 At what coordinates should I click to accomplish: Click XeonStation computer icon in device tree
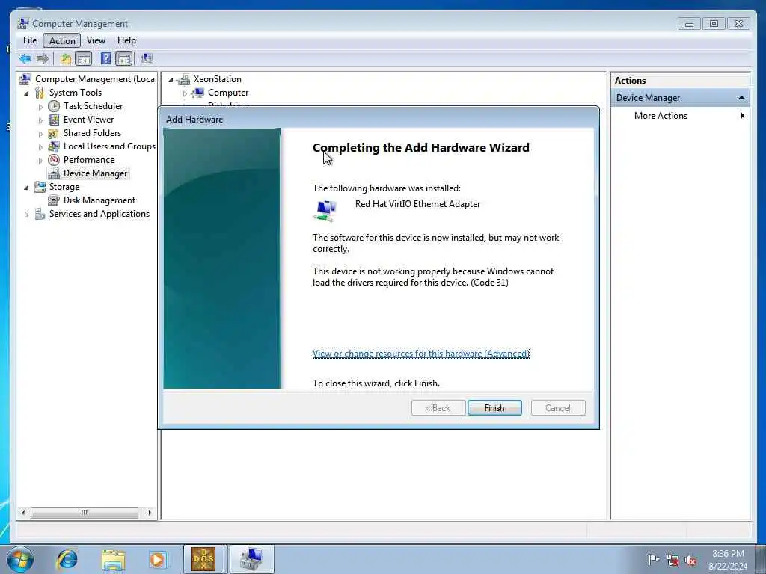[184, 79]
